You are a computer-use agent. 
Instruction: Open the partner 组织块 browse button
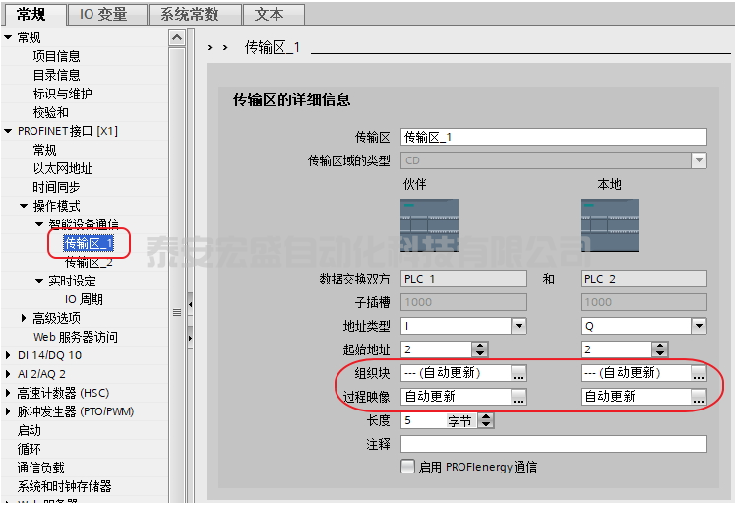519,374
